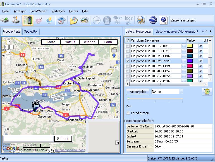Click the Suchen search button

[x=63, y=139]
